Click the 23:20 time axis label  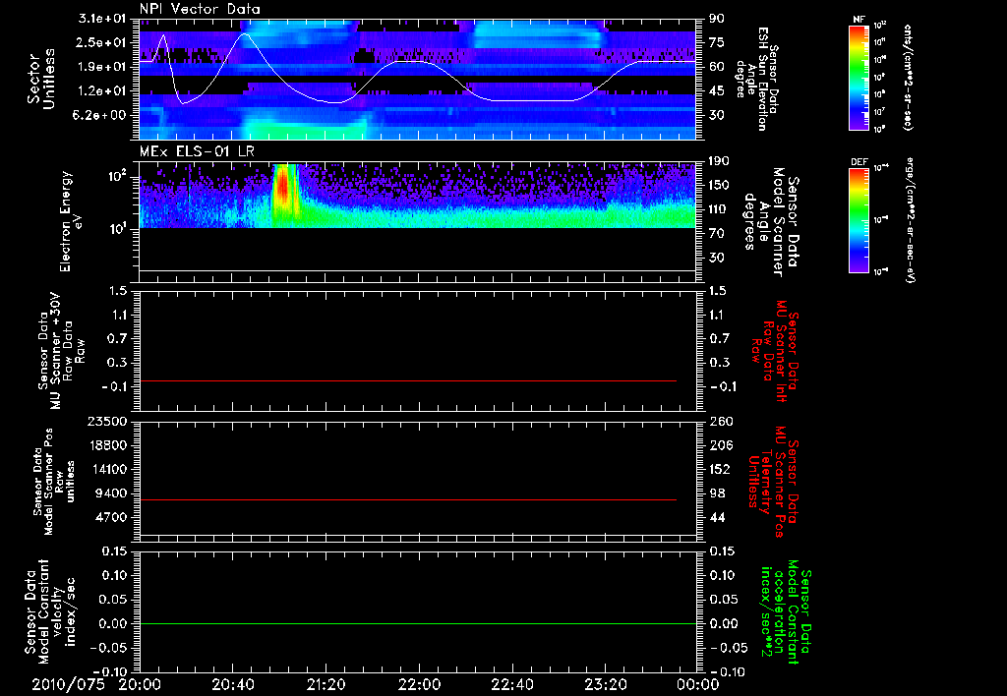click(x=605, y=684)
